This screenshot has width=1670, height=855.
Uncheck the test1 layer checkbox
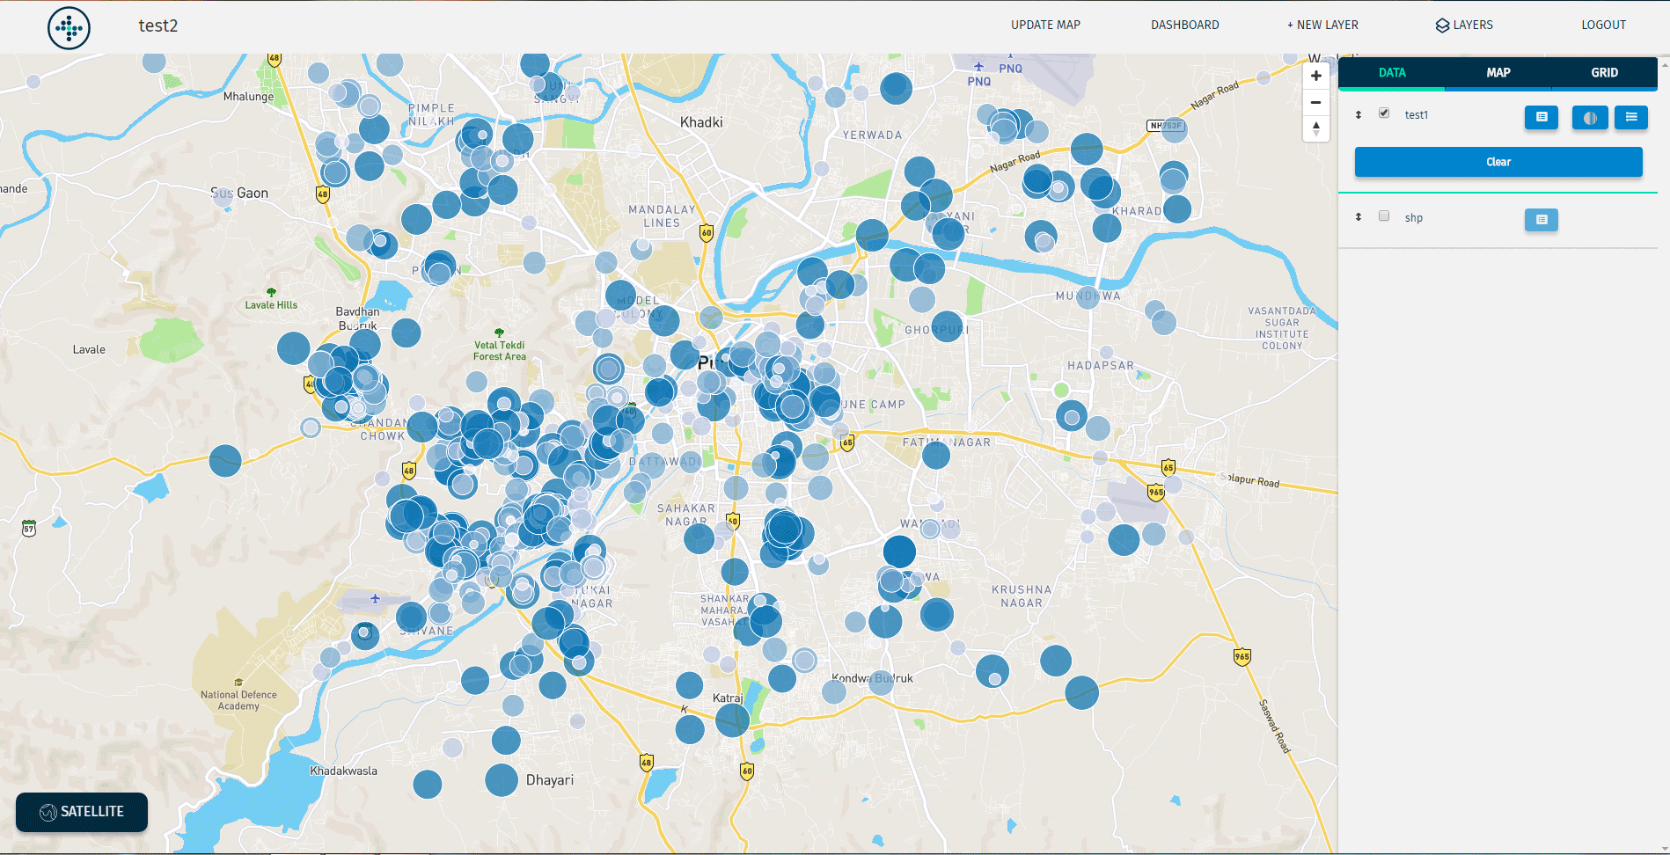[x=1384, y=113]
